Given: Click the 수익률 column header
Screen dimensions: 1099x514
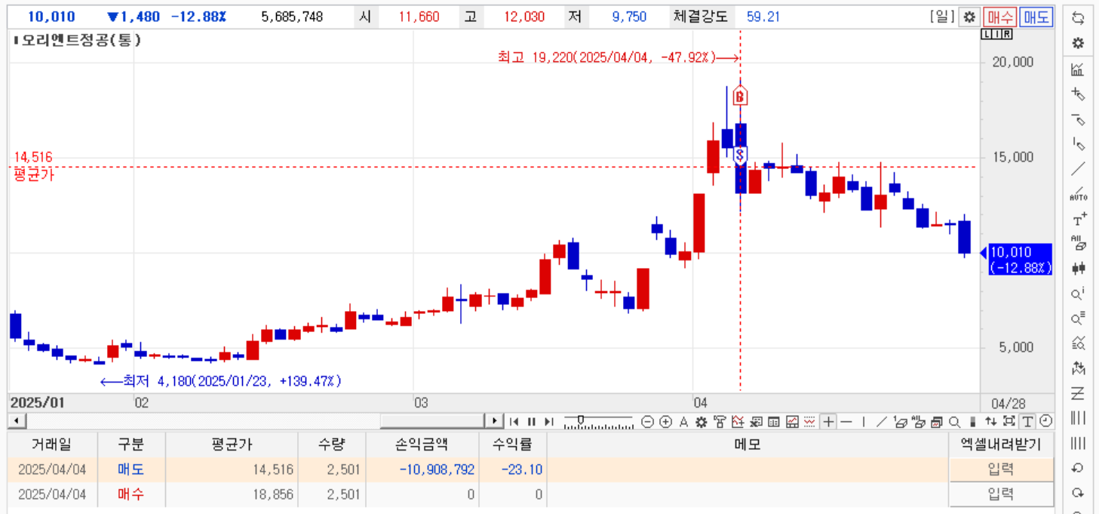Looking at the screenshot, I should click(x=512, y=444).
